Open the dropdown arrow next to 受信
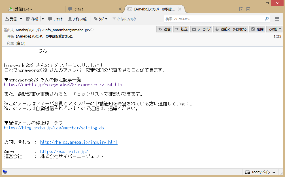 21,19
